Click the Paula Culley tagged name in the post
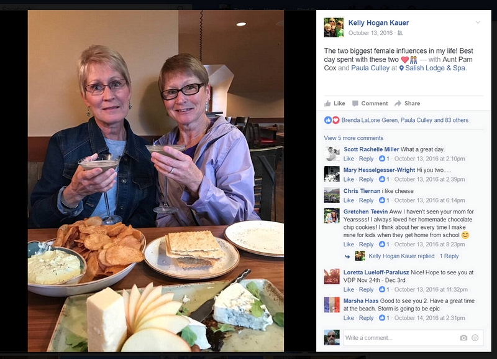Image resolution: width=497 pixels, height=359 pixels. pyautogui.click(x=370, y=68)
